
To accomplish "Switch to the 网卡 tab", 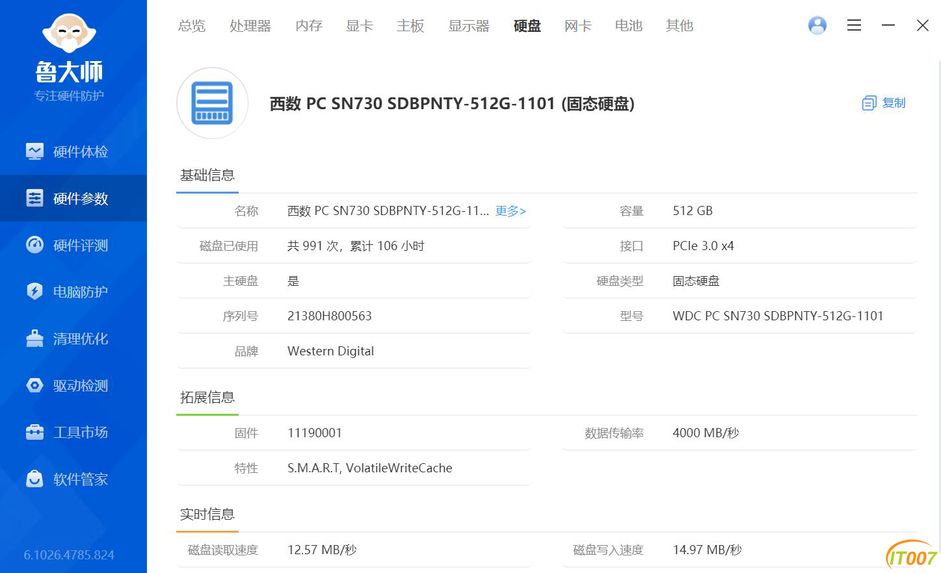I will coord(578,26).
